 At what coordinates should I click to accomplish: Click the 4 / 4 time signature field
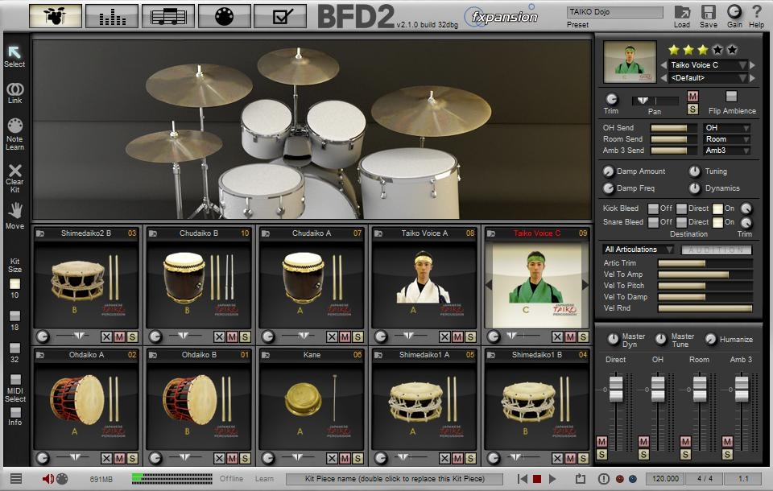[x=705, y=479]
